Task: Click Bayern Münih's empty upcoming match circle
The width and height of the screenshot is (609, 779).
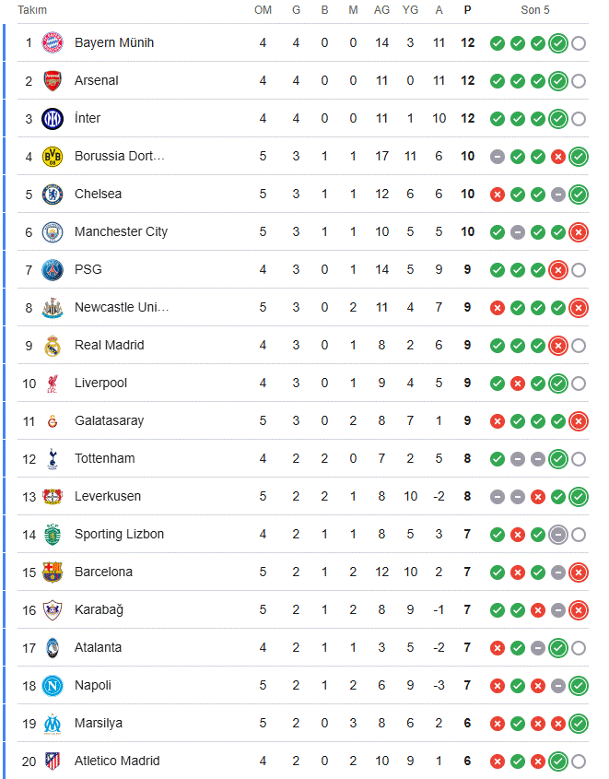Action: tap(579, 43)
